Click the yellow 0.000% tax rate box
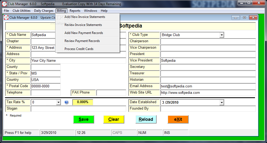 click(x=83, y=102)
